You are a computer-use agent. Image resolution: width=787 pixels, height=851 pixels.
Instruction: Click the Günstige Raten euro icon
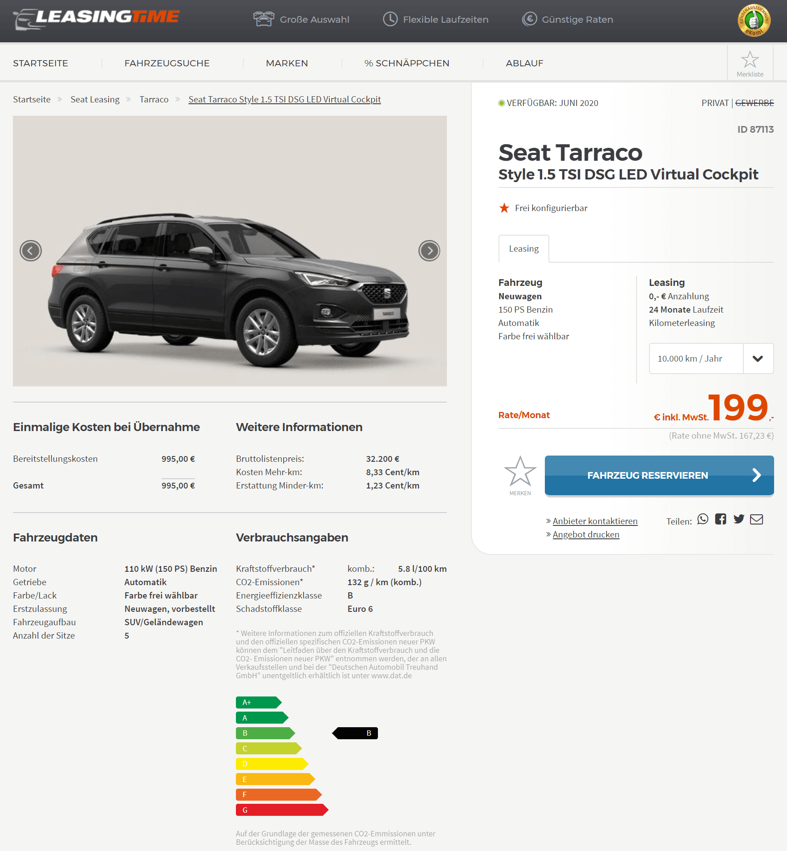pyautogui.click(x=529, y=19)
